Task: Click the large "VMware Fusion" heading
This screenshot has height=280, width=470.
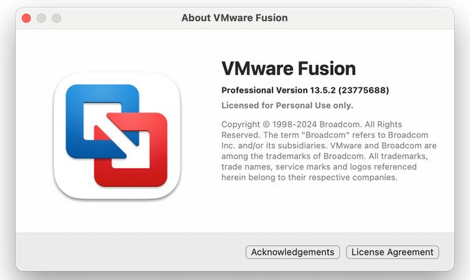Action: [x=288, y=68]
